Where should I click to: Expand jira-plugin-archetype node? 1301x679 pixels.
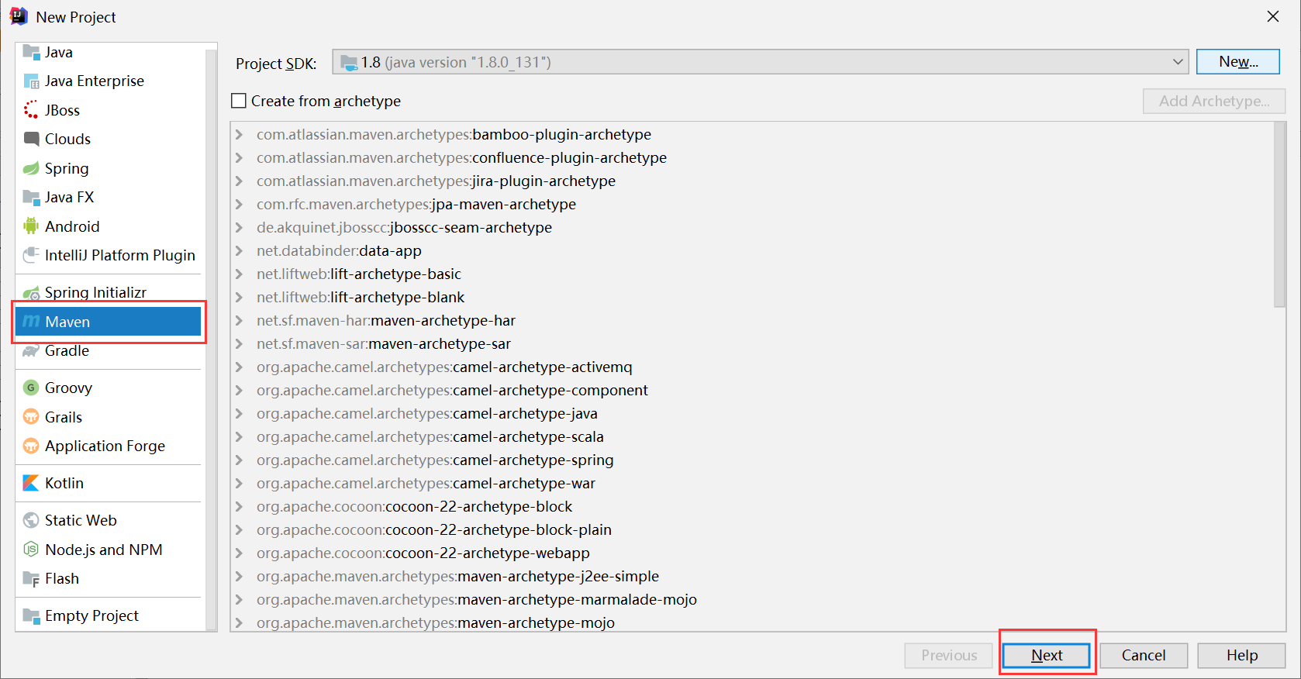pos(240,181)
